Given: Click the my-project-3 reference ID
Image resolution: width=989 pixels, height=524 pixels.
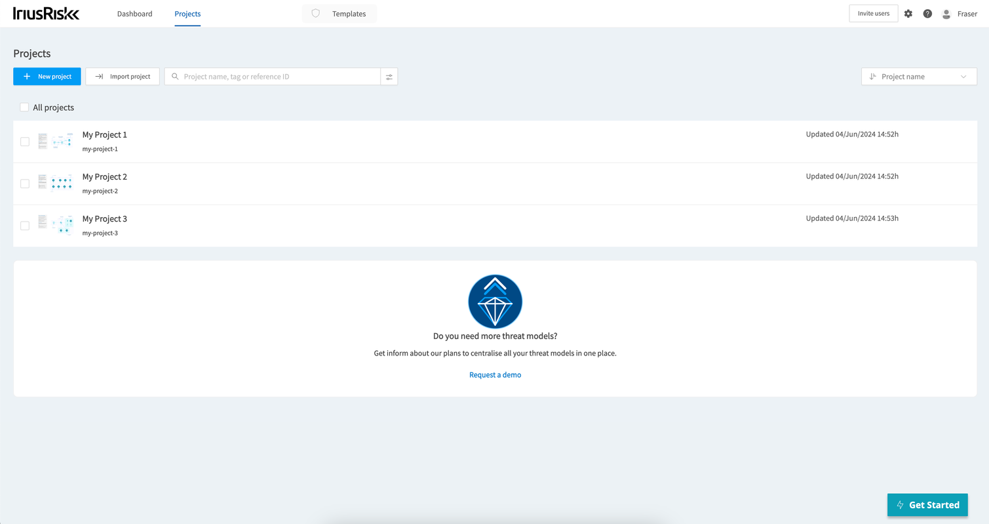Looking at the screenshot, I should point(100,233).
